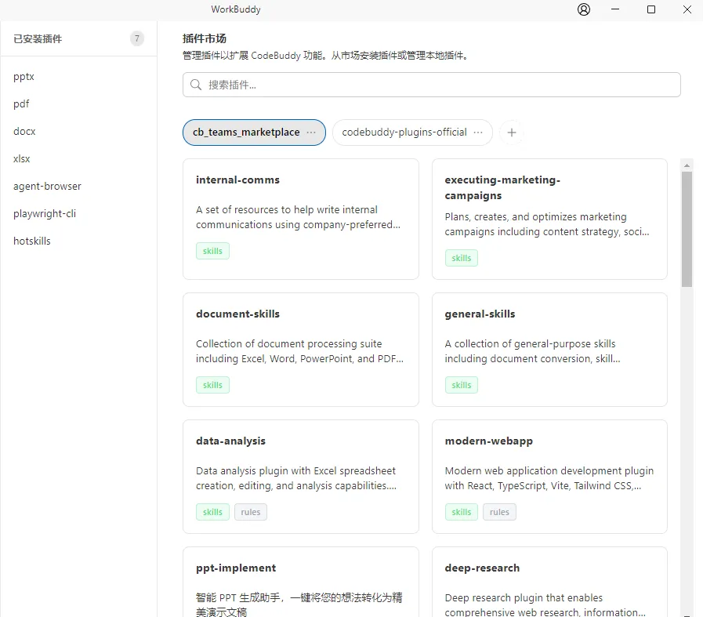The width and height of the screenshot is (703, 617).
Task: Click skills tag on internal-comms card
Action: (212, 251)
